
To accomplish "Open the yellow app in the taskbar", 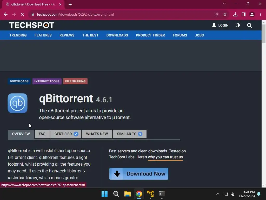I will point(150,194).
